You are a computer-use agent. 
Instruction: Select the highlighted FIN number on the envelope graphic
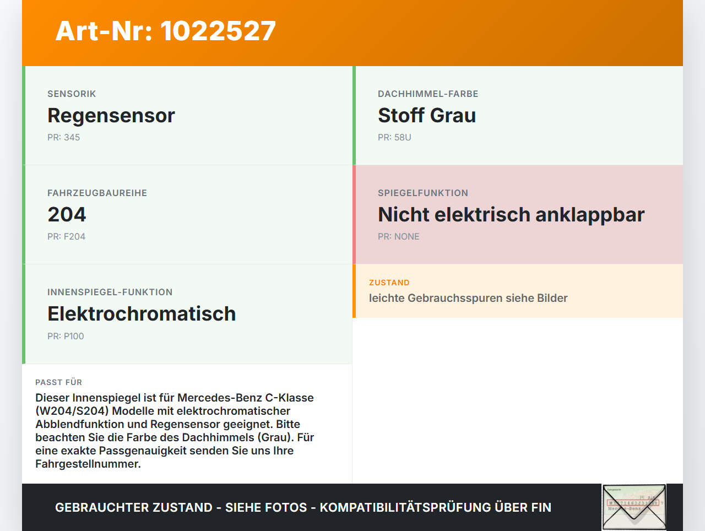[633, 503]
